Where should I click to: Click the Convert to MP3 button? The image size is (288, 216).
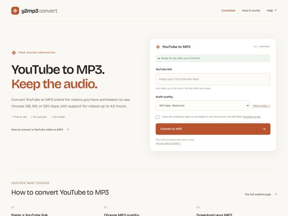[213, 129]
